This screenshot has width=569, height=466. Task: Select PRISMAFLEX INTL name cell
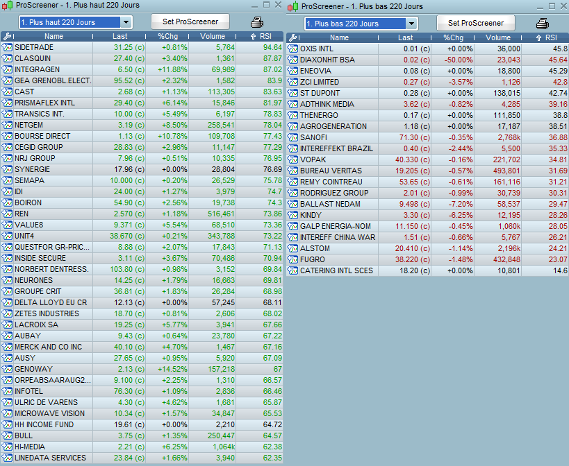pos(53,103)
